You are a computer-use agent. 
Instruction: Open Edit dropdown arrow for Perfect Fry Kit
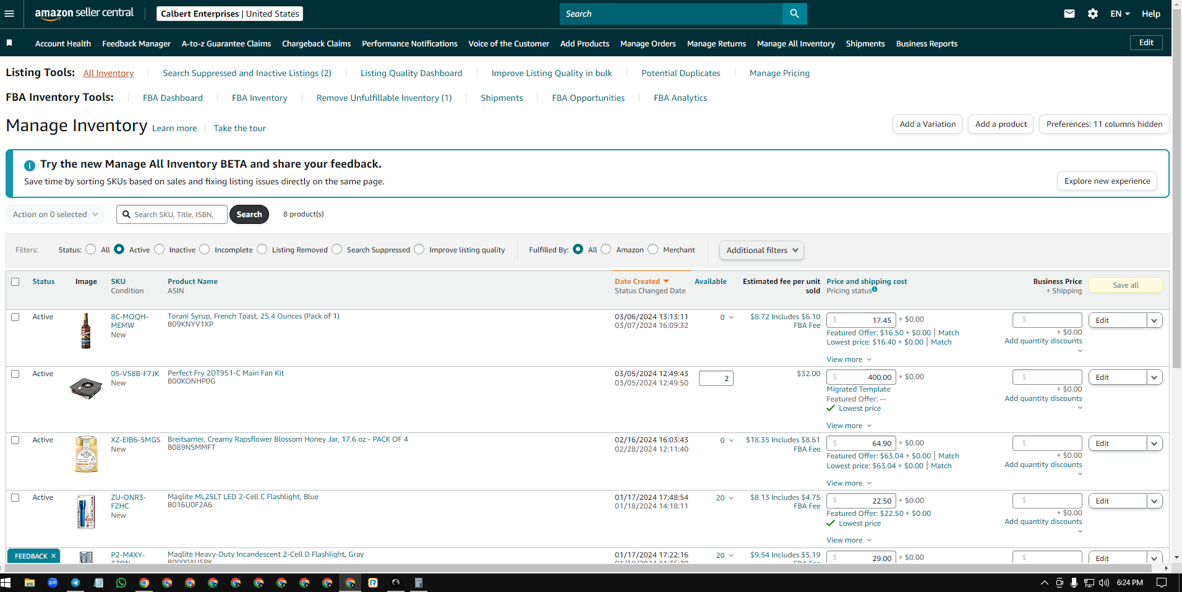1154,377
